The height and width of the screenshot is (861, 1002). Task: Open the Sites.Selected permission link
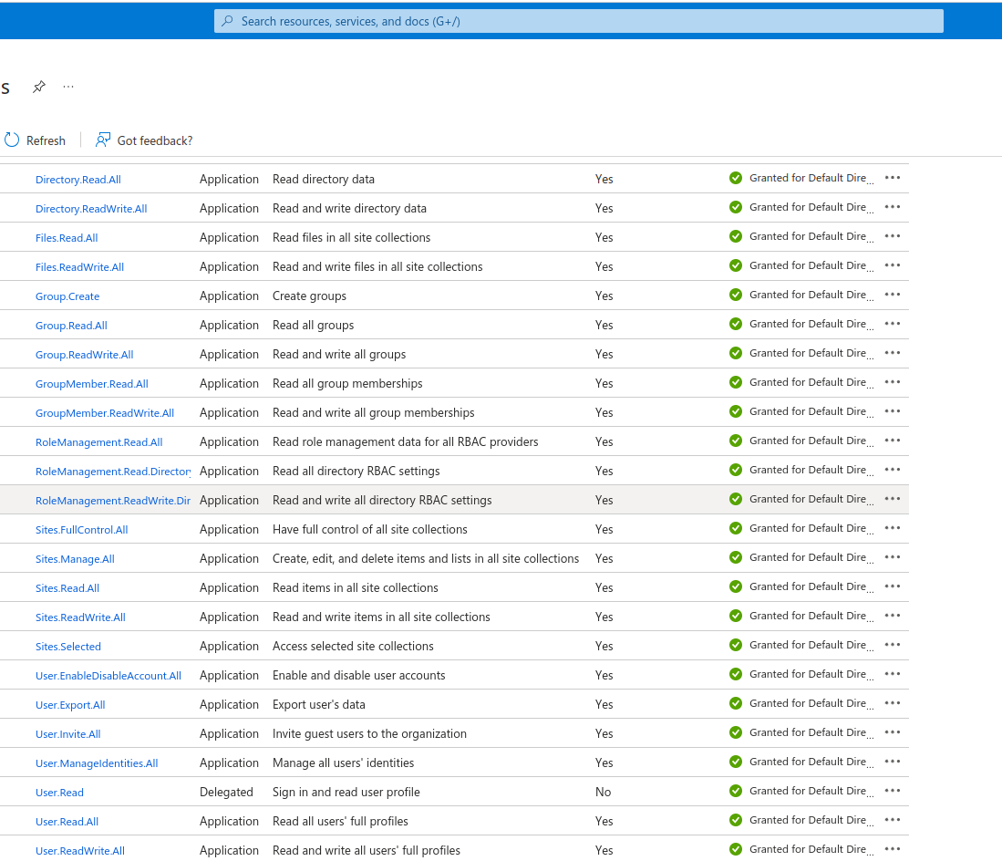pos(68,647)
